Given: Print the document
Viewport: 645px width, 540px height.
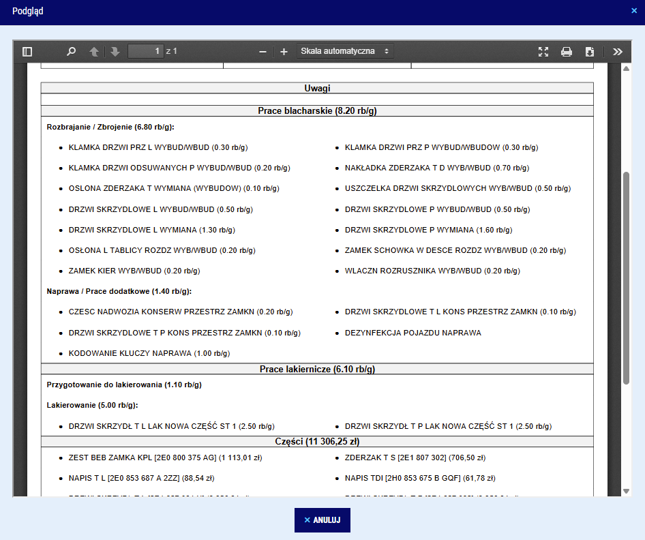Looking at the screenshot, I should pos(567,52).
